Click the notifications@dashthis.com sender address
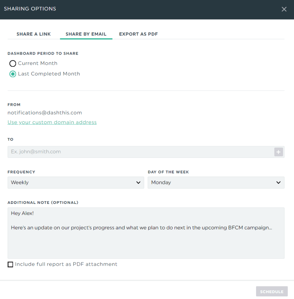This screenshot has height=299, width=294. (x=45, y=113)
